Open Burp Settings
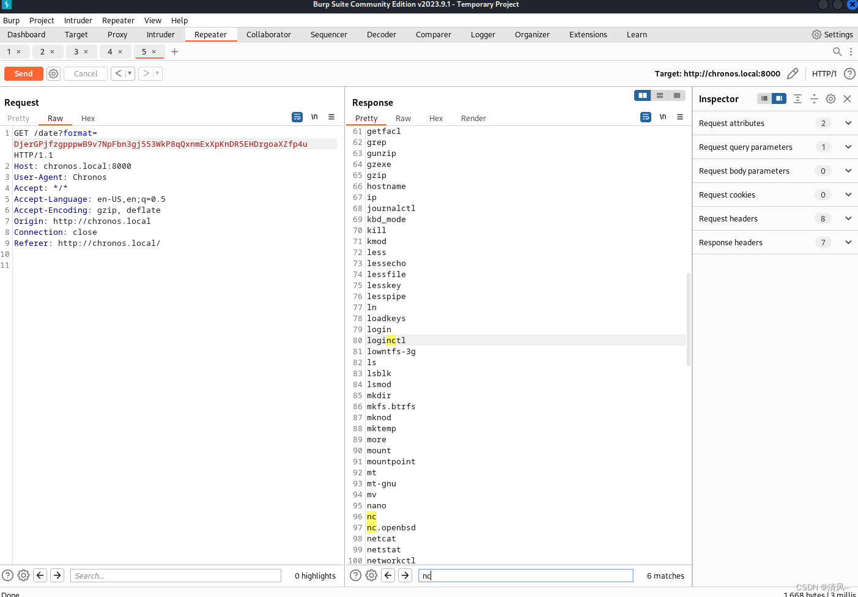This screenshot has width=858, height=597. tap(832, 34)
